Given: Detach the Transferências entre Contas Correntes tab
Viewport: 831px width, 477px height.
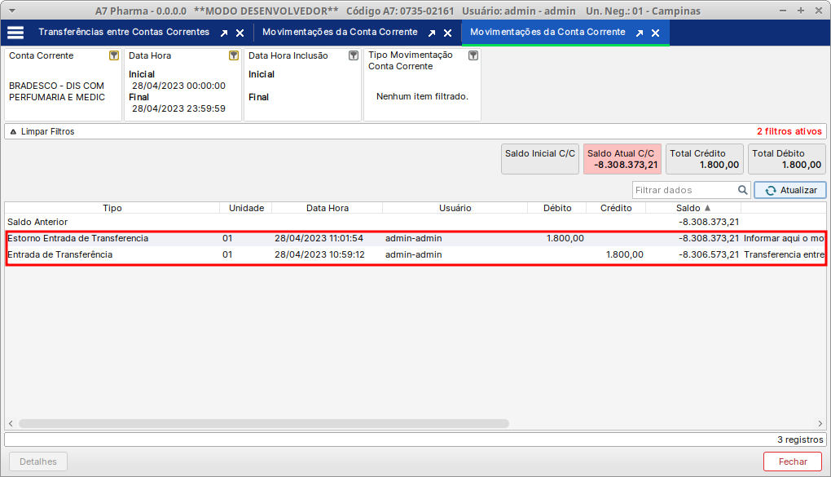Looking at the screenshot, I should [224, 33].
